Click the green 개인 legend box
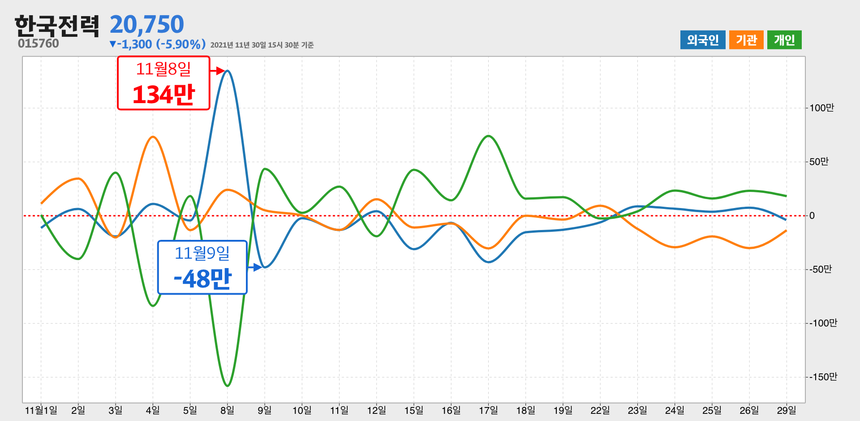The height and width of the screenshot is (421, 860). [x=784, y=40]
